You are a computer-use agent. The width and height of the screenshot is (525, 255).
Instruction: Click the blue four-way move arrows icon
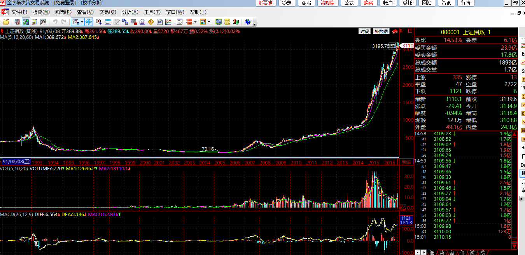pos(89,22)
